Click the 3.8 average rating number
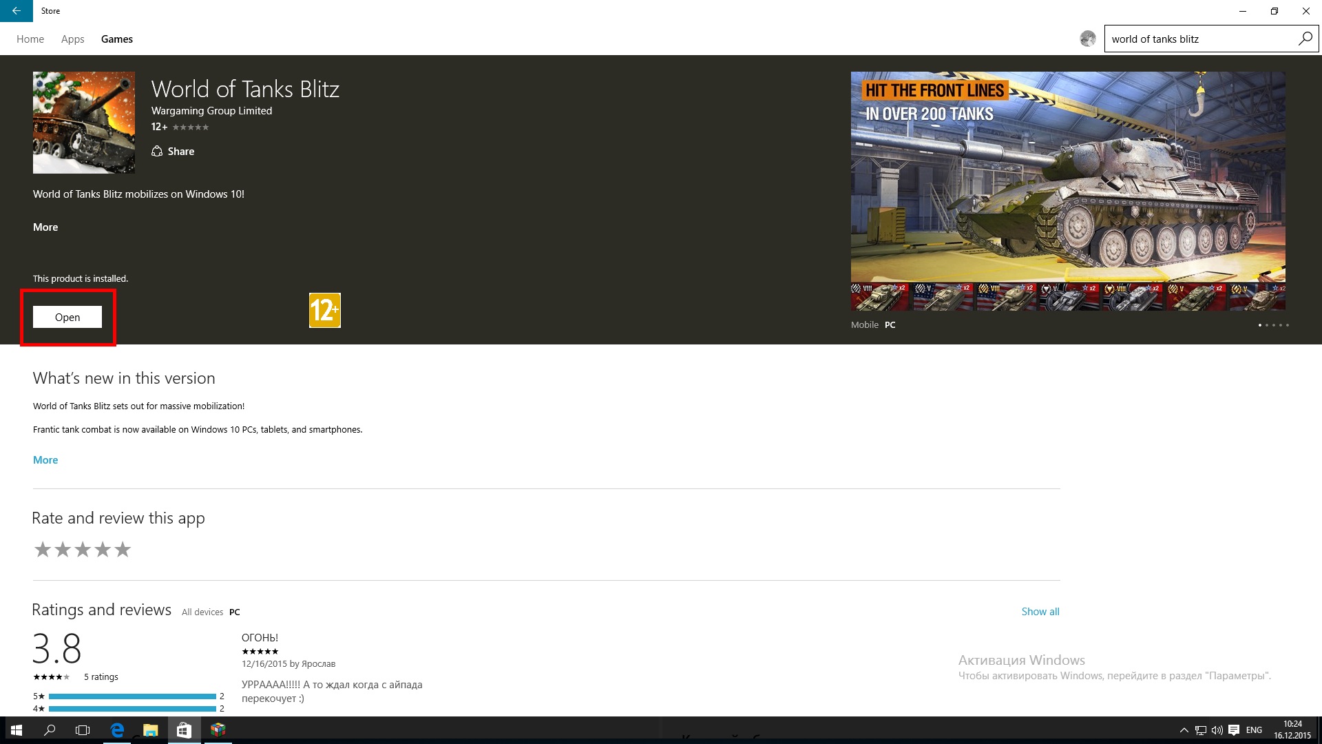The height and width of the screenshot is (744, 1322). click(x=57, y=648)
